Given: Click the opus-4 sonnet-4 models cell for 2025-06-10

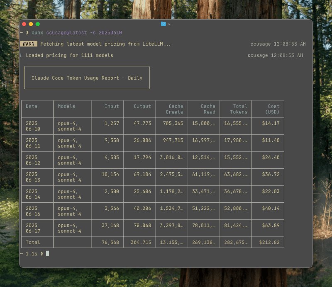Looking at the screenshot, I should pyautogui.click(x=68, y=125).
